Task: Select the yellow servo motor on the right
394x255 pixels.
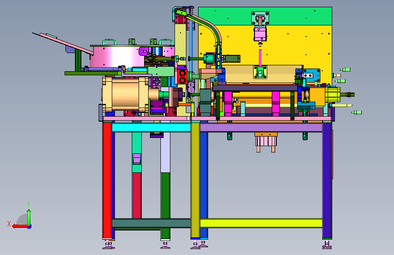Action: tap(332, 95)
